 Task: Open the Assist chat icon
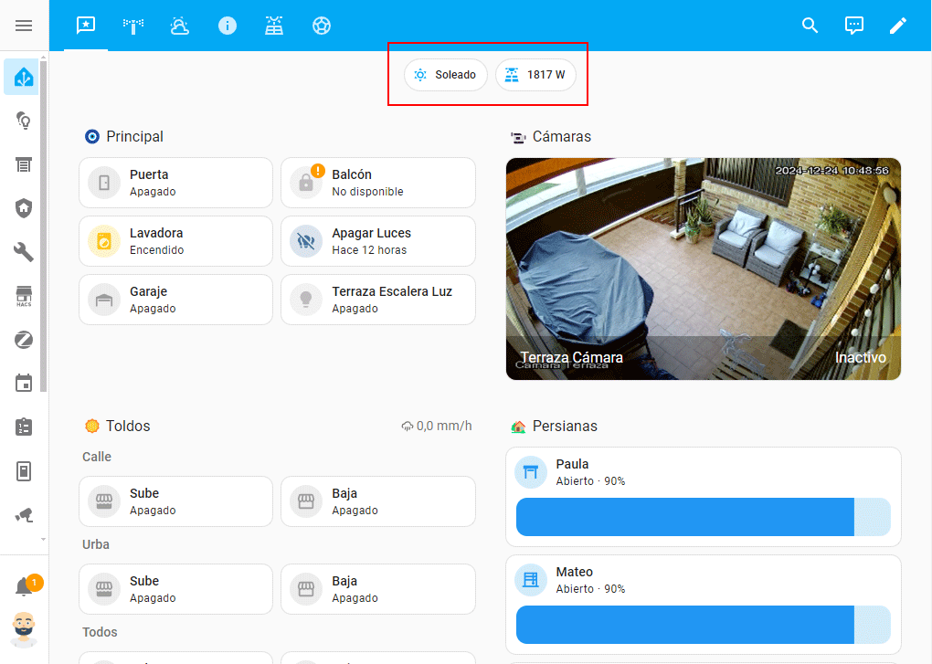pos(854,26)
